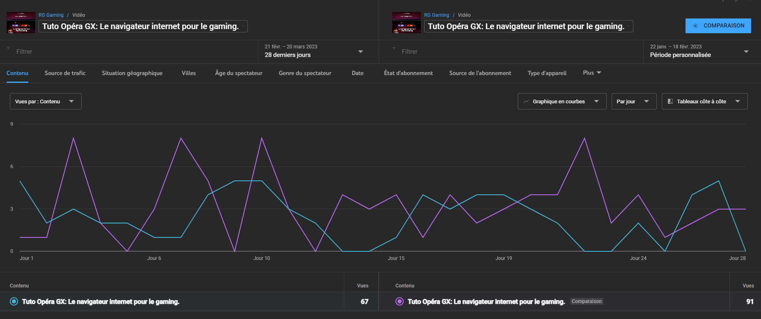Click the Vidéo breadcrumb in the right panel
Screen dimensions: 761x319
pos(464,15)
